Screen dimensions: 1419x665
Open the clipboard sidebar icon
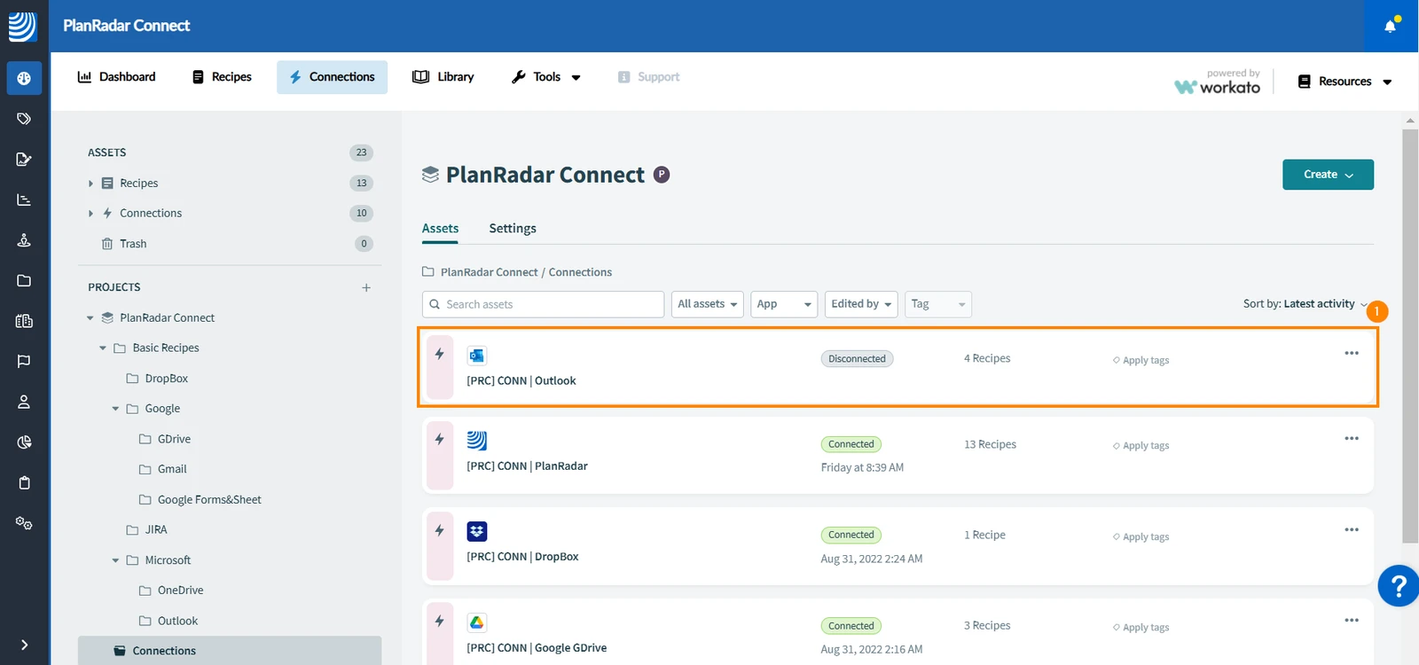24,482
